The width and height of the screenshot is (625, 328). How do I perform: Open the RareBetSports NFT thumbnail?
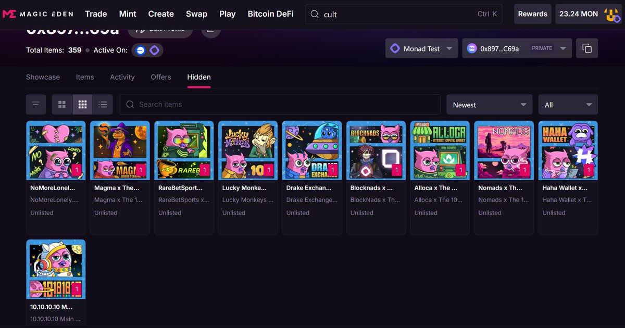click(184, 150)
